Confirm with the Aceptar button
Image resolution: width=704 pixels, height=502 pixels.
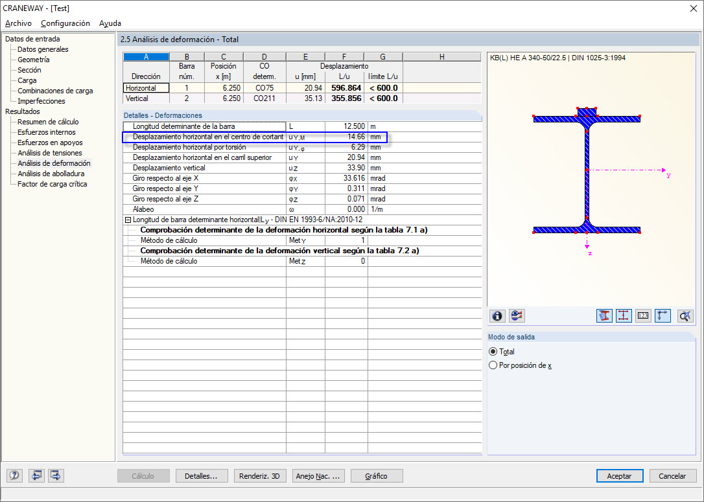pyautogui.click(x=620, y=476)
